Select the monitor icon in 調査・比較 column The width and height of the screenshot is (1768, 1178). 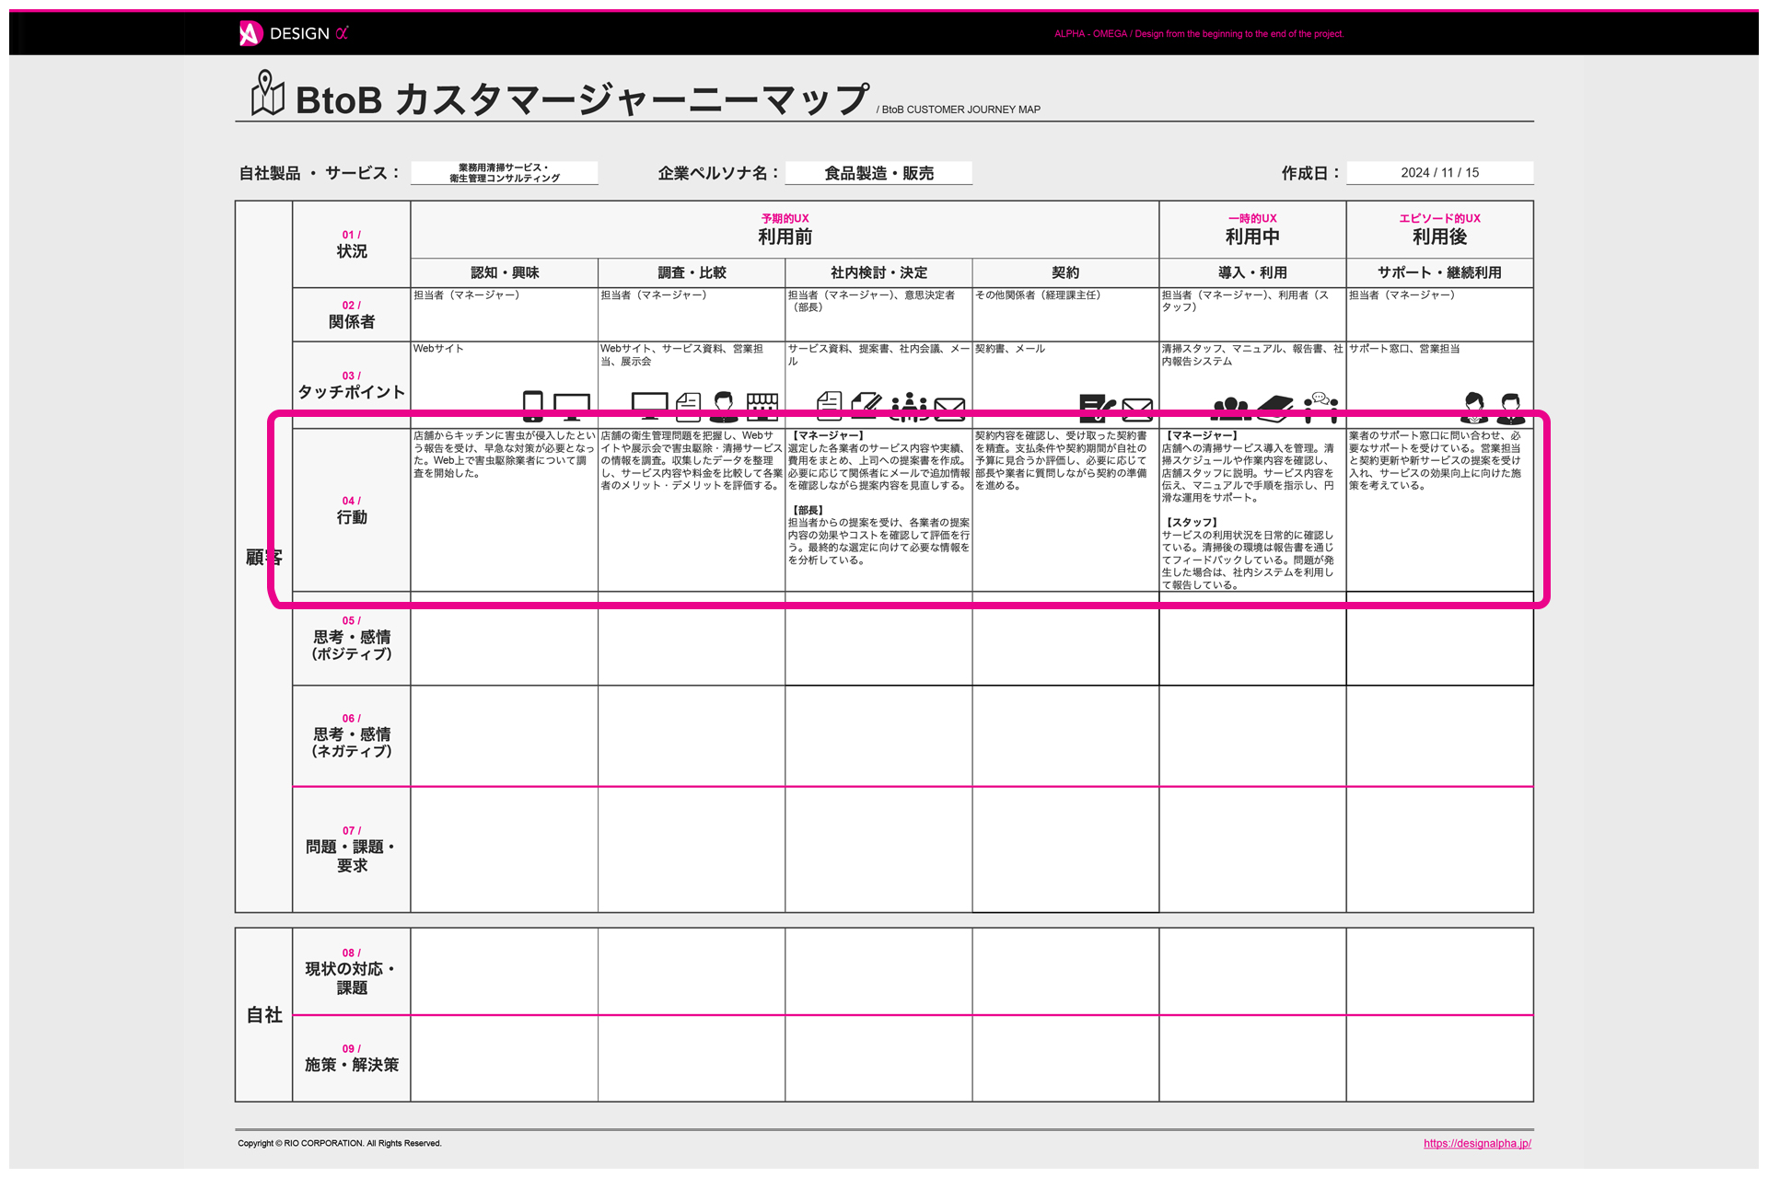(x=650, y=406)
